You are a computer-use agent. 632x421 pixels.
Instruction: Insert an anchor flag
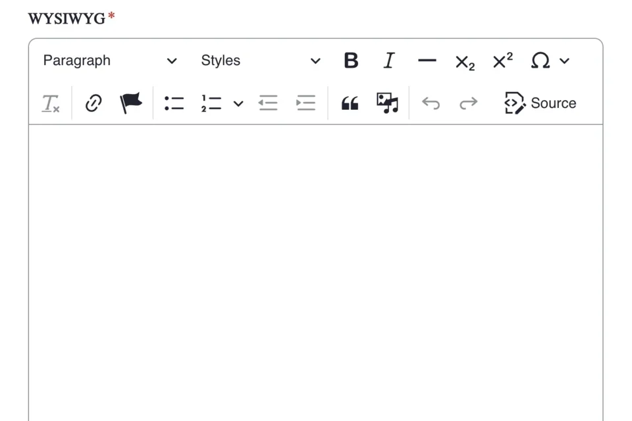[130, 103]
